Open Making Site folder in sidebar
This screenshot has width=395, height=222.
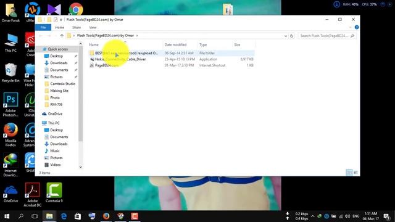tap(59, 91)
